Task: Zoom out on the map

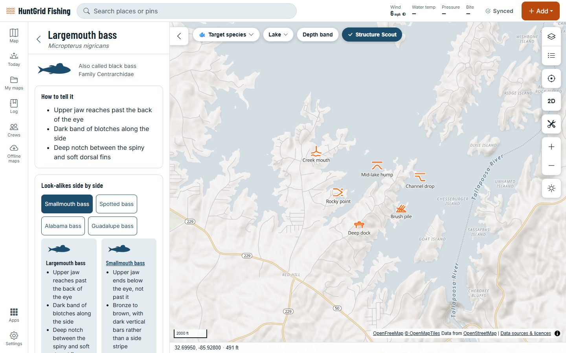Action: pyautogui.click(x=551, y=166)
